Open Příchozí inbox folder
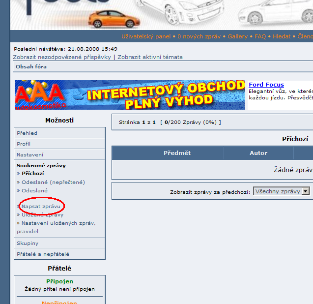This screenshot has width=313, height=304. click(x=33, y=174)
